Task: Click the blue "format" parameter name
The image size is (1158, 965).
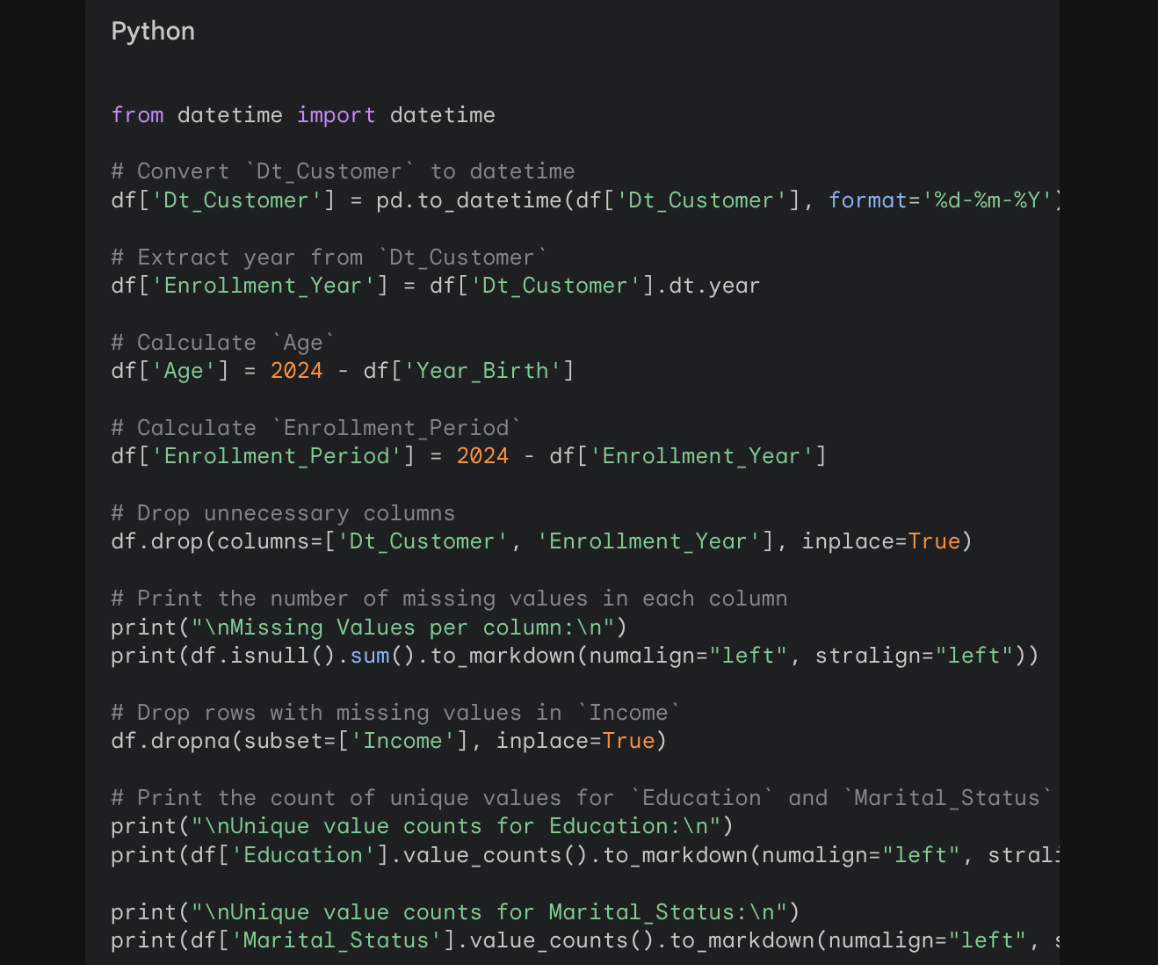Action: click(x=867, y=200)
